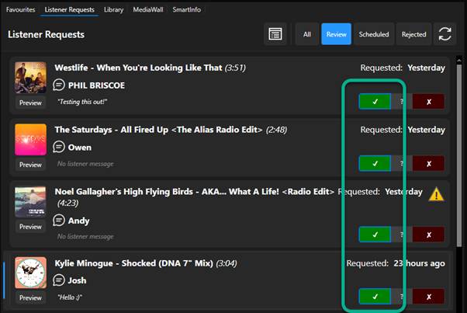The image size is (467, 313).
Task: Click requester name Josh
Action: [x=77, y=280]
